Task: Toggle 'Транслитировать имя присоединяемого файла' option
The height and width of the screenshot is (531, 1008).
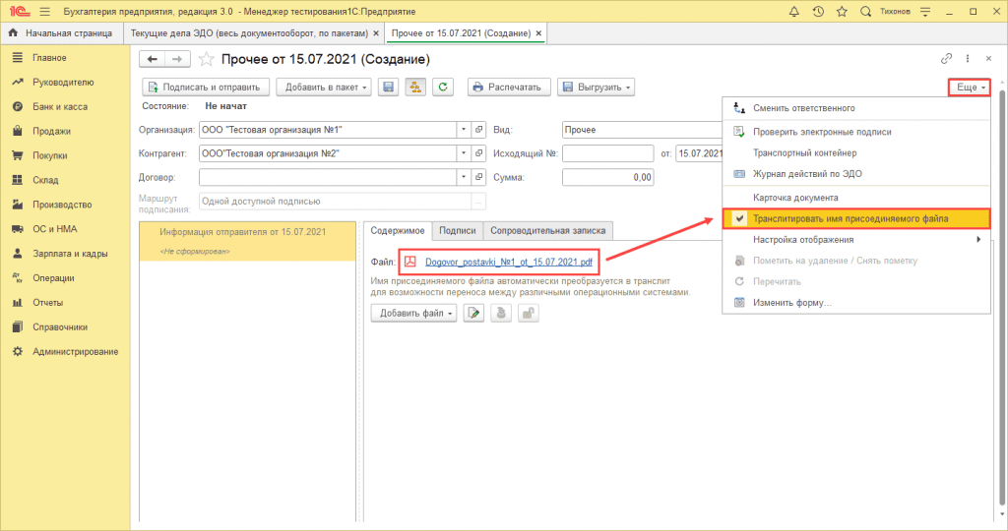Action: pyautogui.click(x=850, y=218)
